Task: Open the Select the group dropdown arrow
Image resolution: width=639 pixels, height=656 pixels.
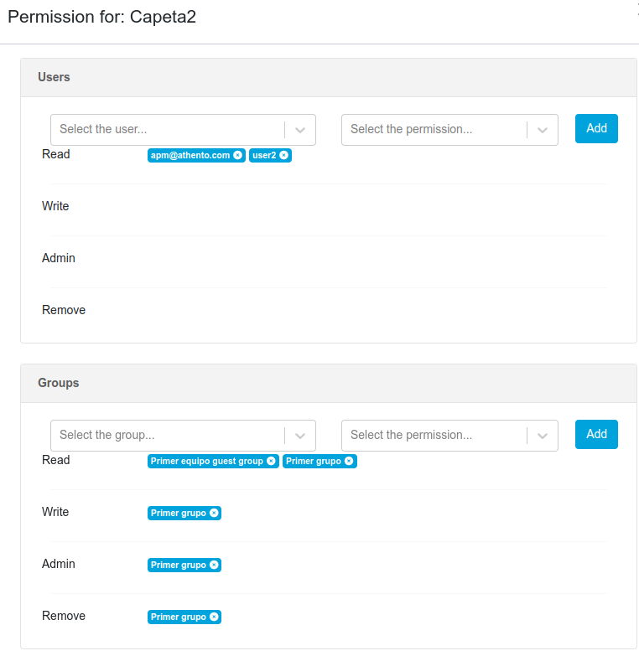Action: point(300,436)
